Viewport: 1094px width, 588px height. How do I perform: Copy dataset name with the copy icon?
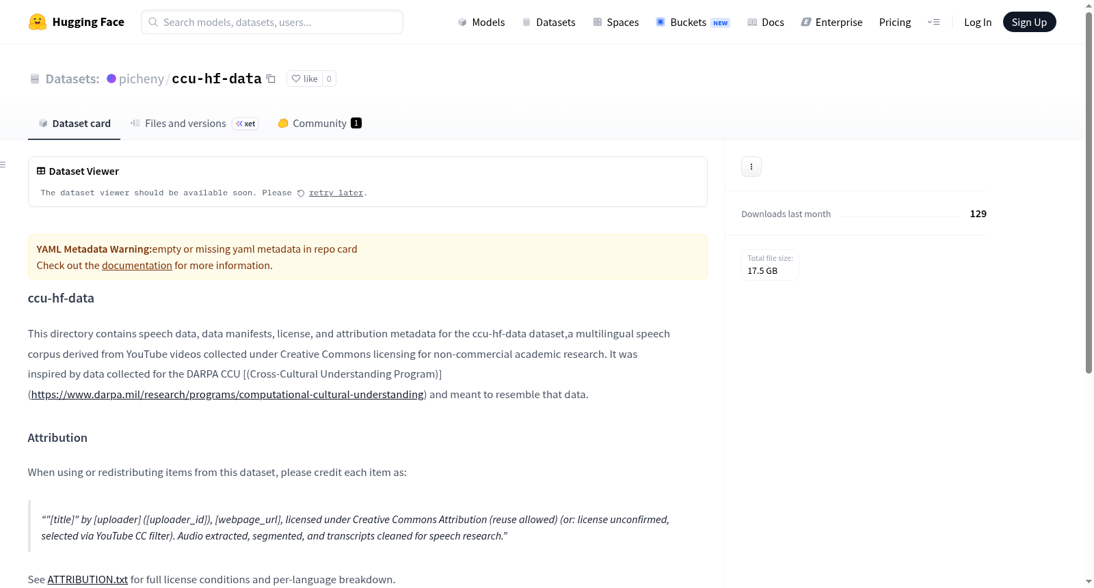point(271,79)
